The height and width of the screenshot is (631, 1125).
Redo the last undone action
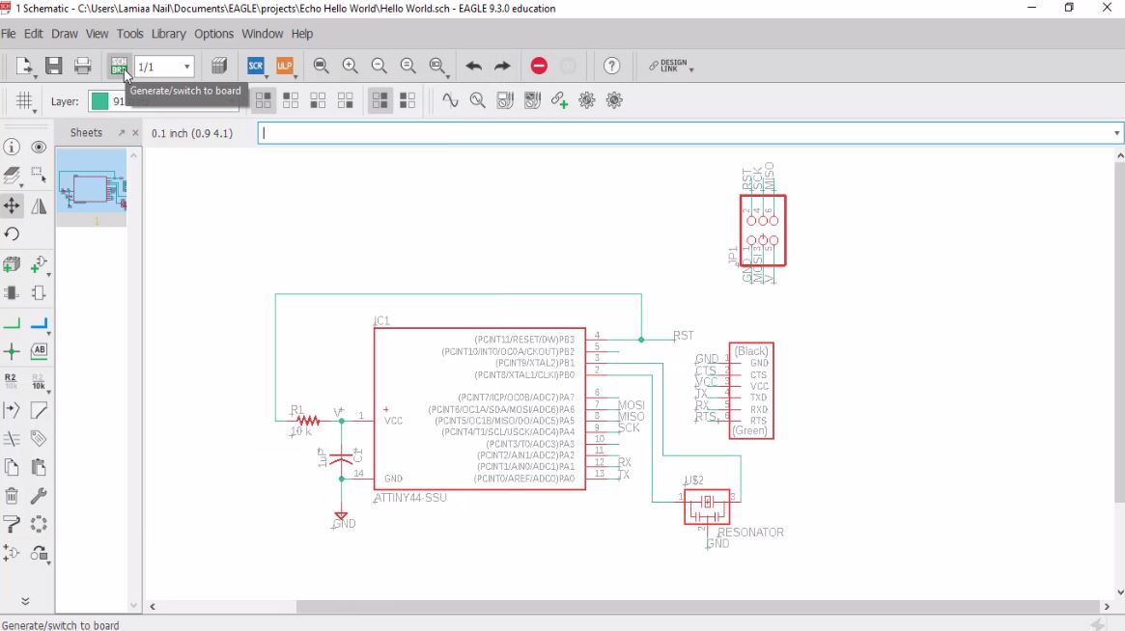(x=502, y=66)
